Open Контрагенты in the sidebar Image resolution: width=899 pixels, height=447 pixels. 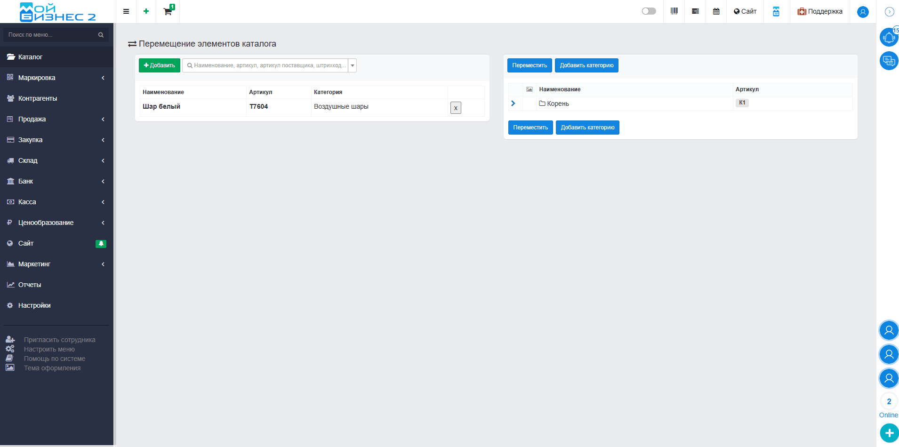[x=38, y=98]
